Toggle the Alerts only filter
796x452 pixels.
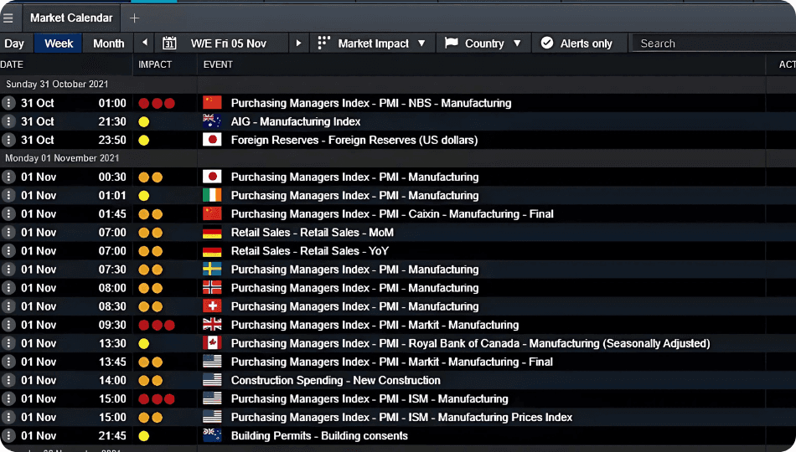point(576,43)
